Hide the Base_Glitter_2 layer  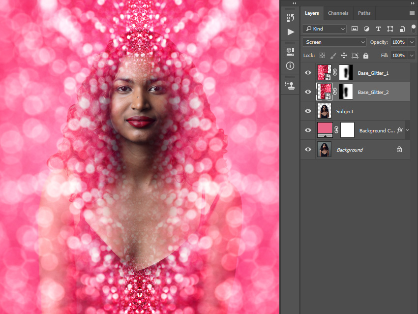point(308,92)
